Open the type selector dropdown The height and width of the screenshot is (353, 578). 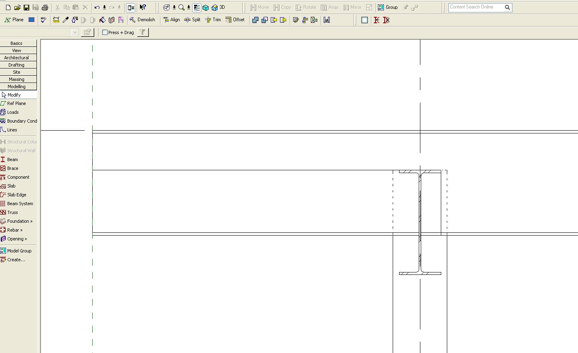point(75,32)
